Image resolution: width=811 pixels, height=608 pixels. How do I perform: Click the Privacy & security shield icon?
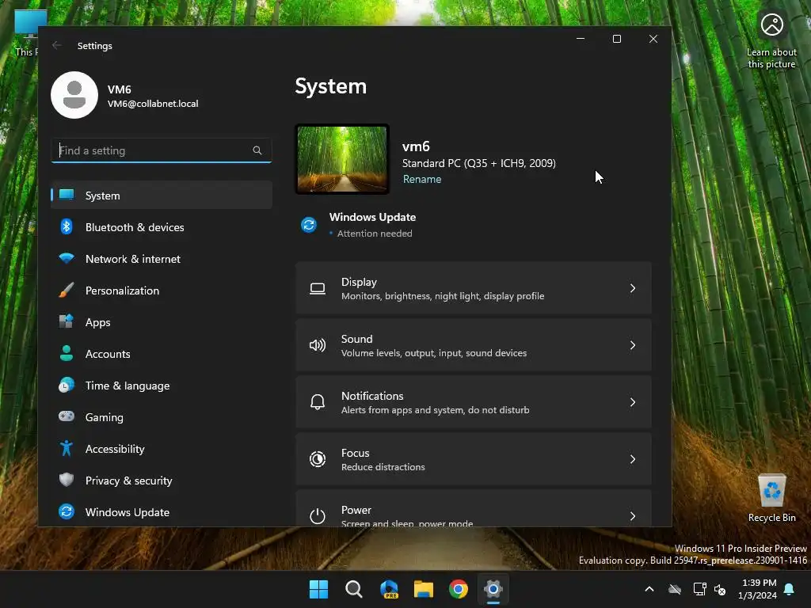pyautogui.click(x=67, y=480)
